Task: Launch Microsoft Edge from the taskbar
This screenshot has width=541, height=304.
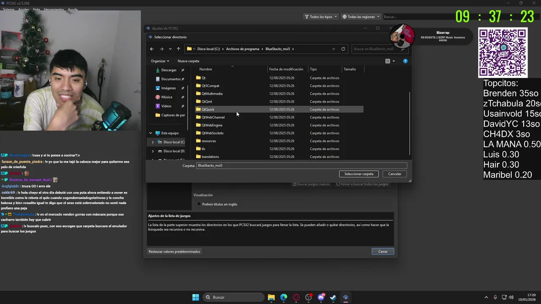Action: coord(284,297)
